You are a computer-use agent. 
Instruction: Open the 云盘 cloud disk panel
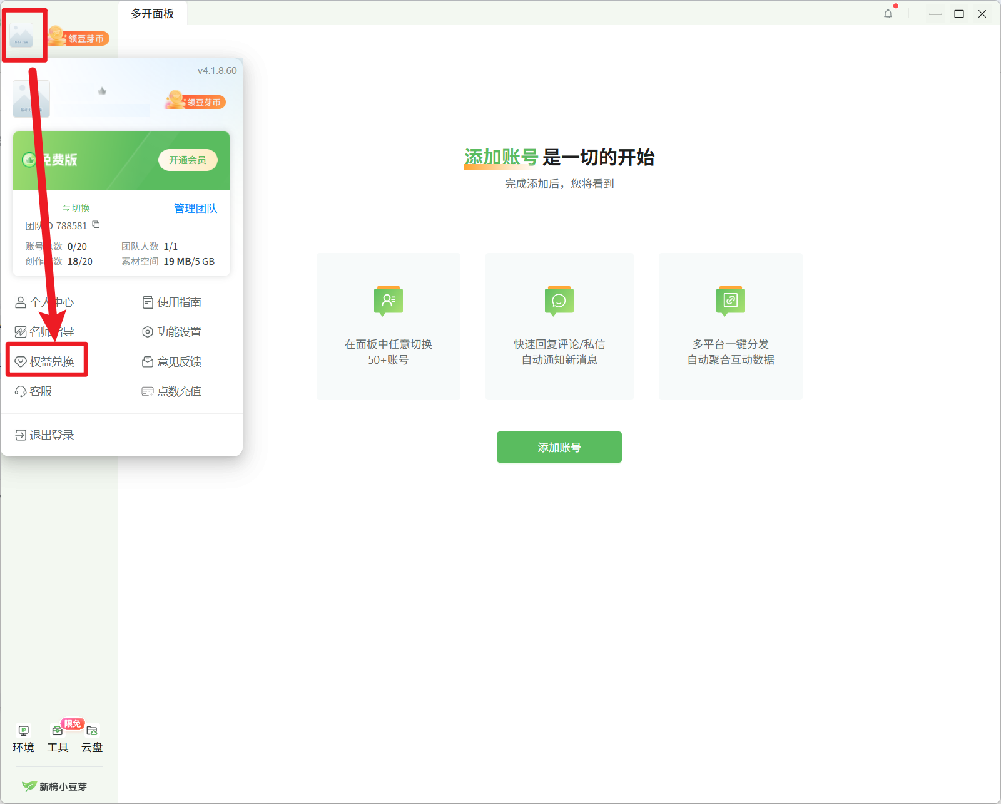click(91, 737)
